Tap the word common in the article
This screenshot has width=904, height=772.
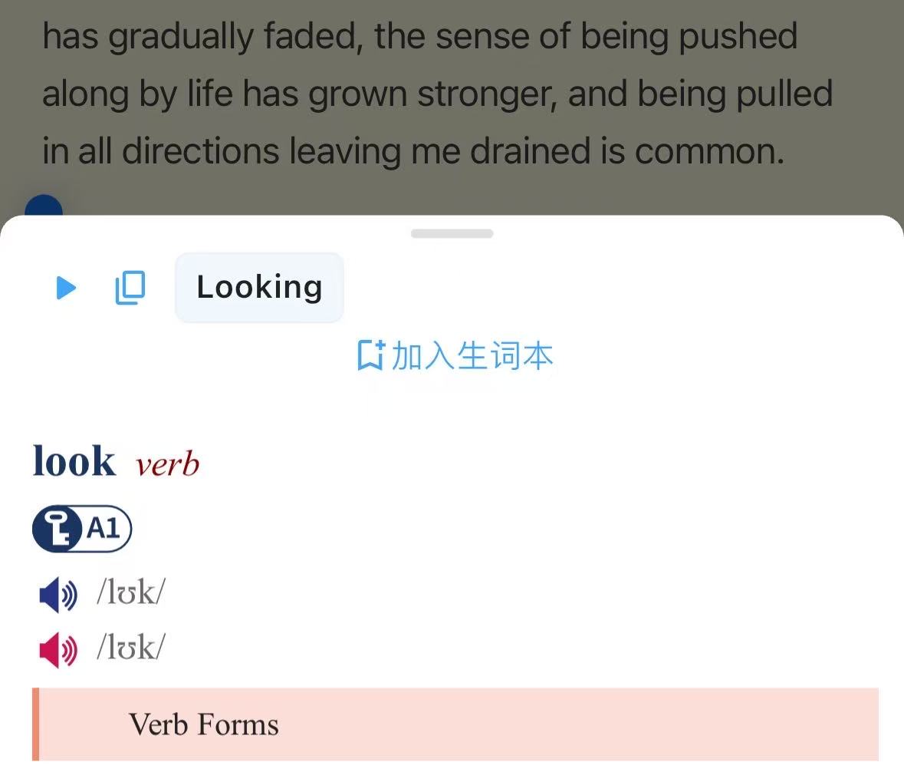point(708,151)
